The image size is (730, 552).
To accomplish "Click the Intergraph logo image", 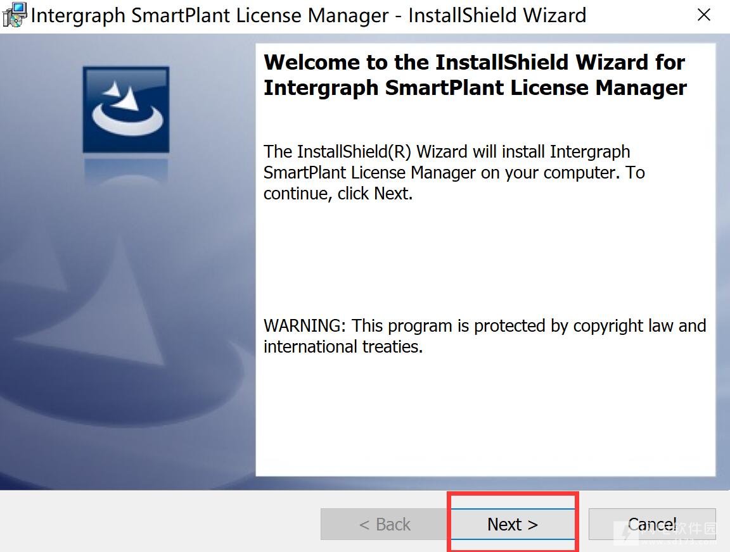I will point(125,110).
